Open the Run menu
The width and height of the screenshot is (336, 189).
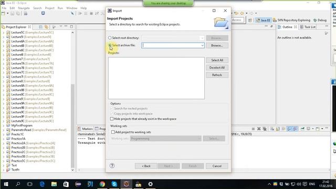coord(60,8)
